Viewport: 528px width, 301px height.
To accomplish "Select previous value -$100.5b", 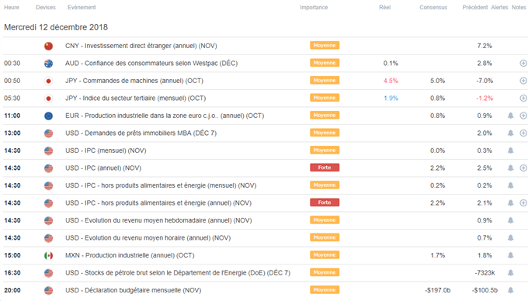I will [x=485, y=290].
